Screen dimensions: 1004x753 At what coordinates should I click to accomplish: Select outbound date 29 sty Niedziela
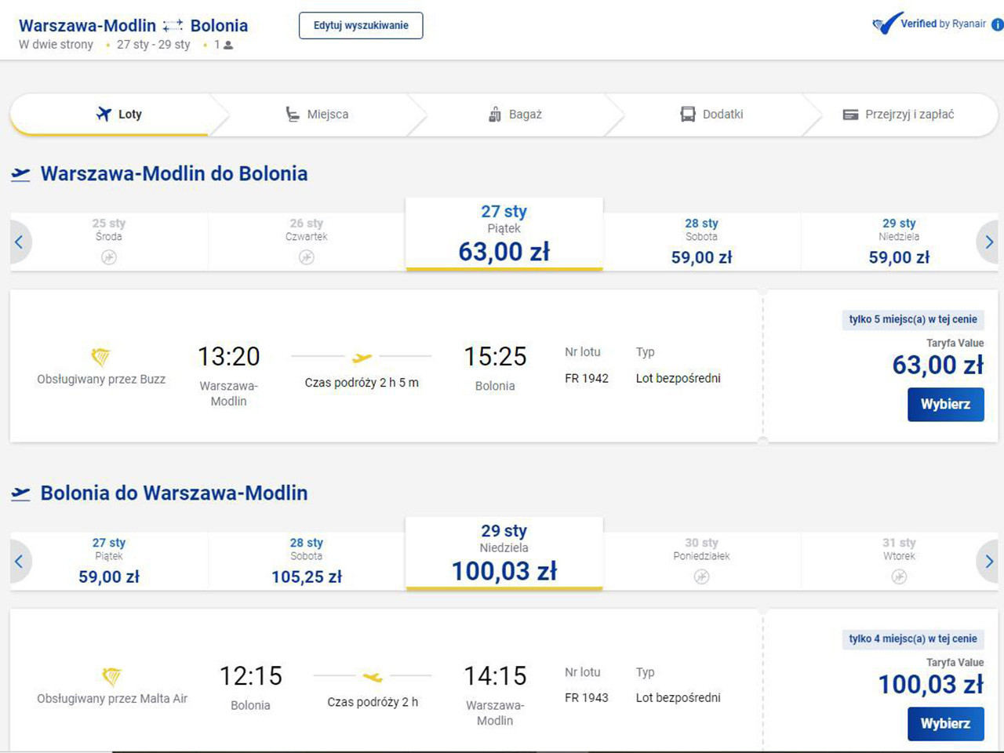point(899,242)
